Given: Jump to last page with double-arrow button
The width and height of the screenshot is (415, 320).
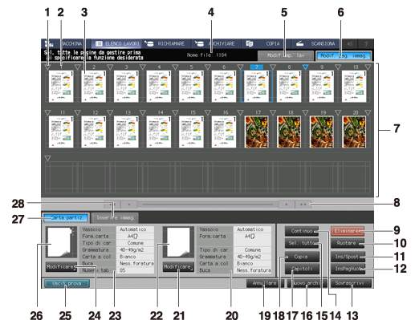Looking at the screenshot, I should [x=303, y=205].
